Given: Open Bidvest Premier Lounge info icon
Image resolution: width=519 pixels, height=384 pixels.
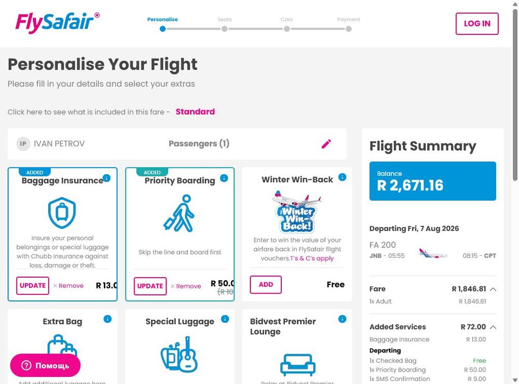Looking at the screenshot, I should point(342,319).
